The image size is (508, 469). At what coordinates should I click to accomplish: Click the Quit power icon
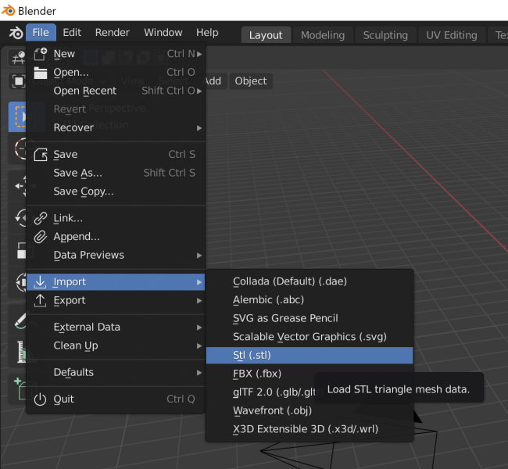click(x=40, y=399)
